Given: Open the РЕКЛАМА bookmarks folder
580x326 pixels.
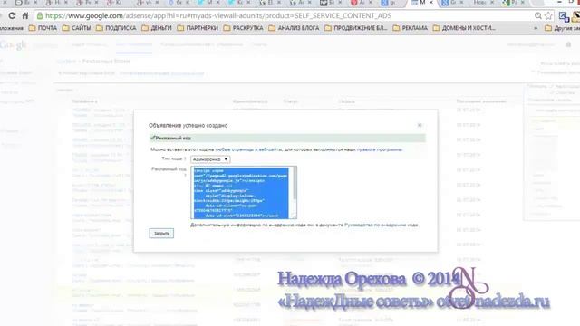Looking at the screenshot, I should pyautogui.click(x=411, y=28).
